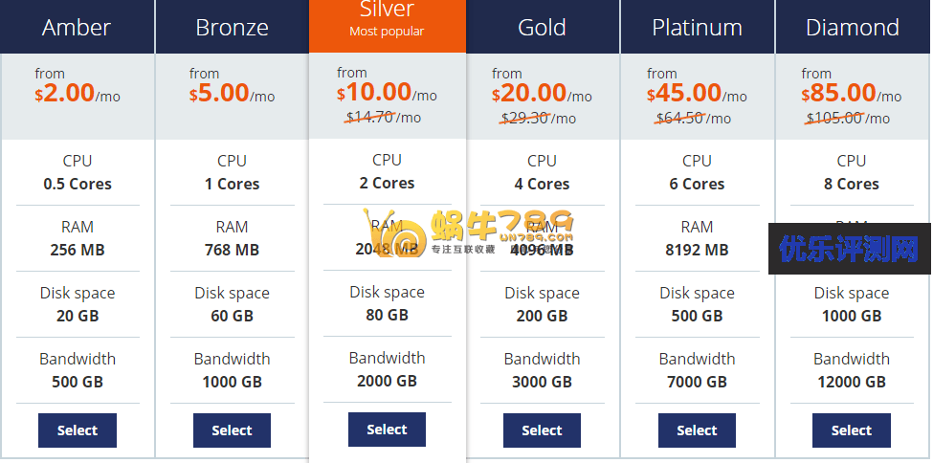Click the $10.00/mo Silver price
933x463 pixels.
[387, 93]
